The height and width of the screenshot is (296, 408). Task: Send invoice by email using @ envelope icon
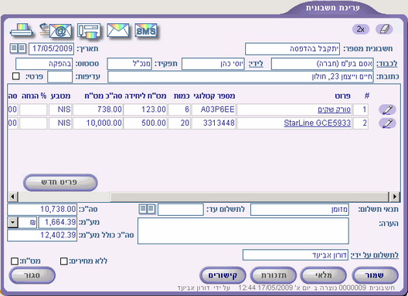click(x=56, y=31)
